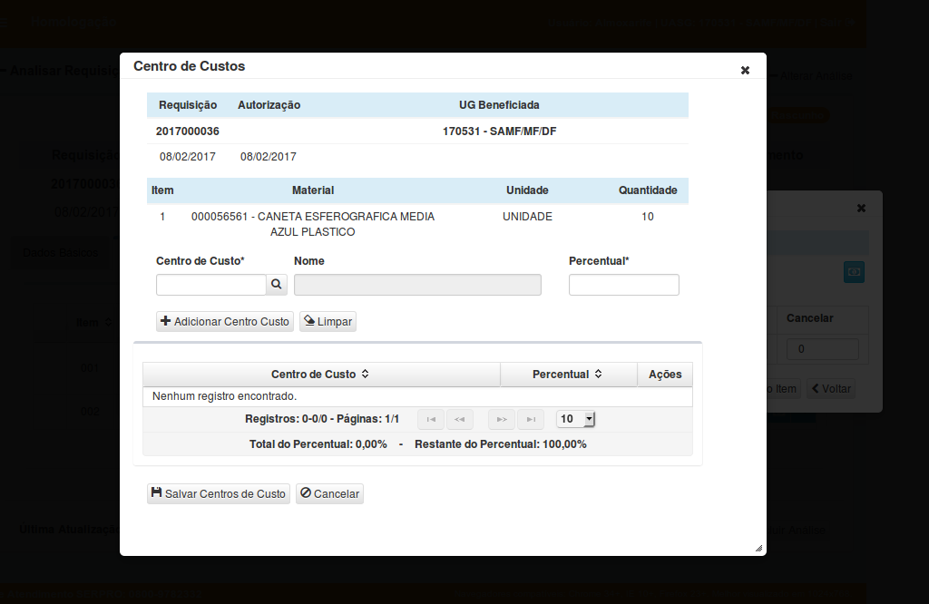This screenshot has width=929, height=604.
Task: Click the quantity value 10 in item row
Action: point(648,217)
